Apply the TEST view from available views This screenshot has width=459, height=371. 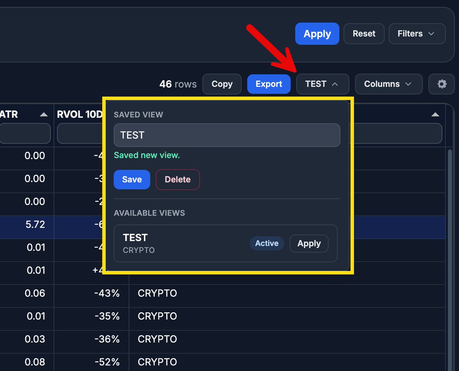[x=309, y=243]
